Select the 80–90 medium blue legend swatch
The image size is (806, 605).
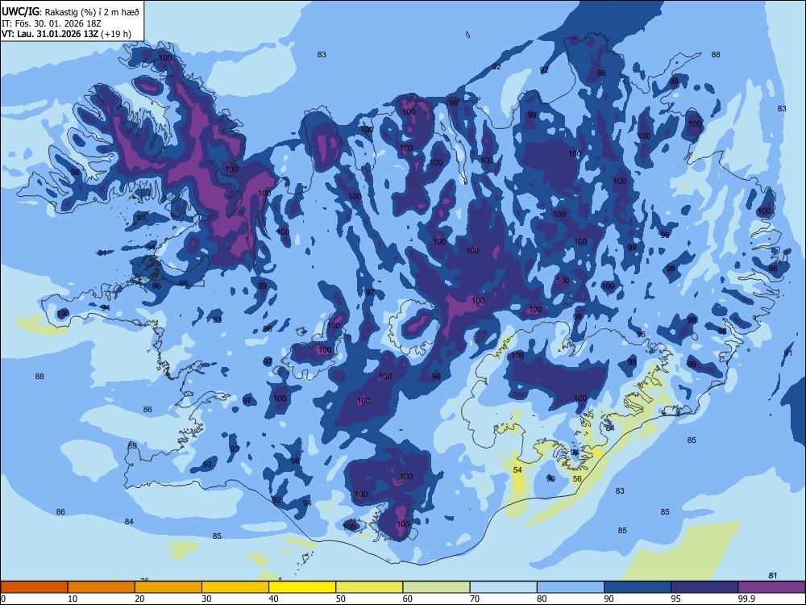click(x=571, y=587)
